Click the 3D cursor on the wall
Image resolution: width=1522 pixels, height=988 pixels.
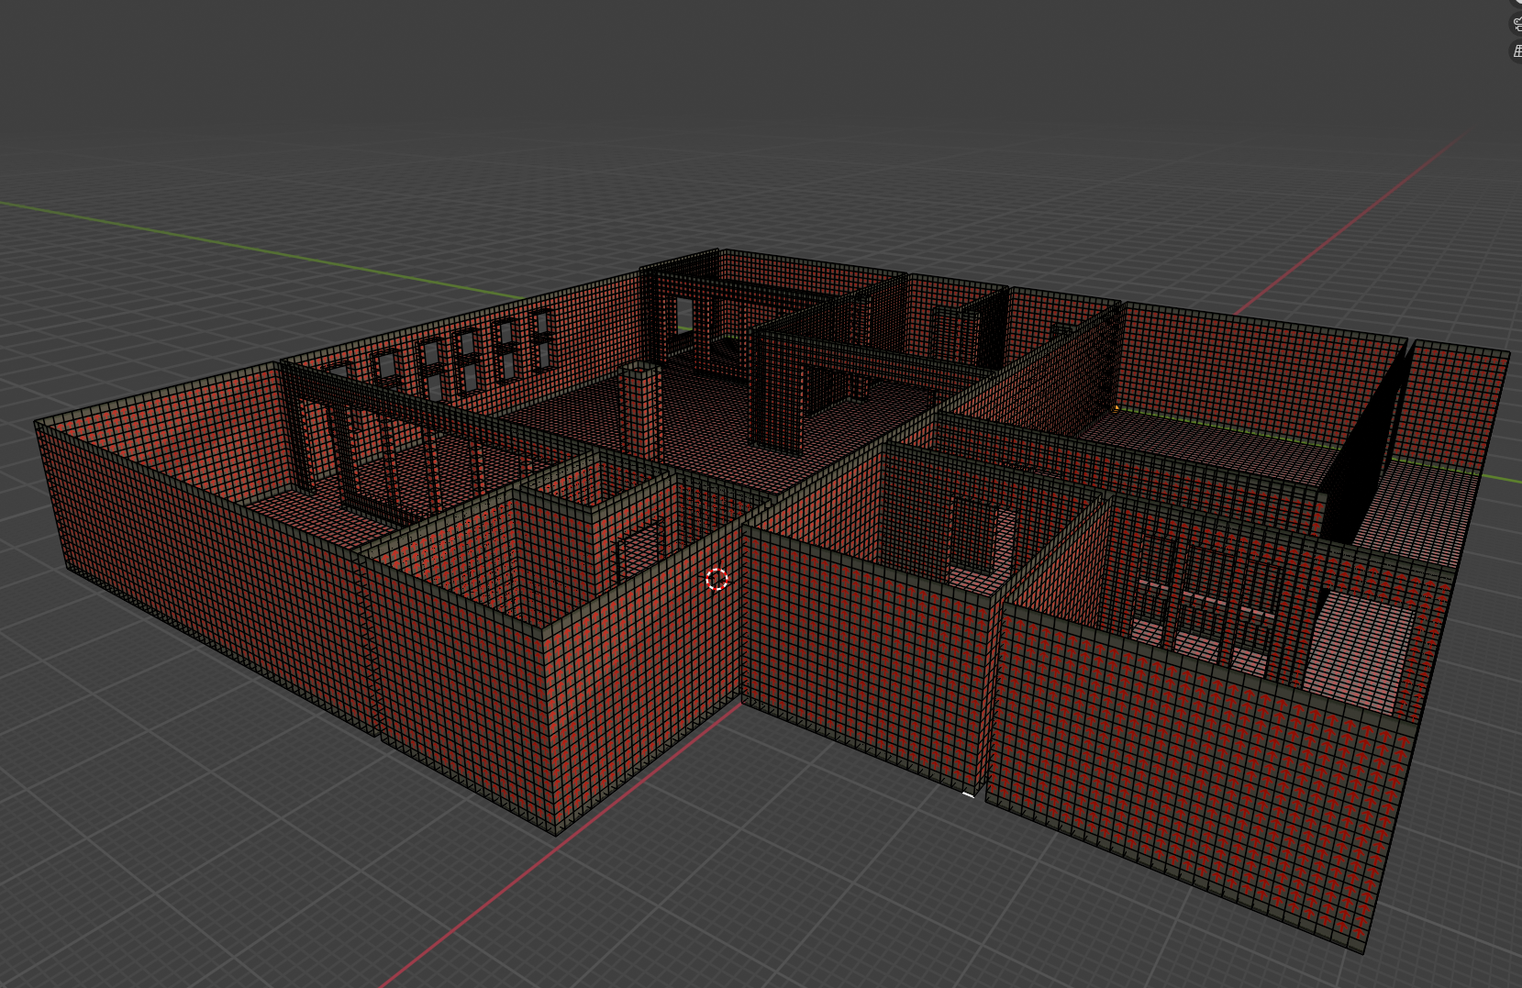[717, 579]
